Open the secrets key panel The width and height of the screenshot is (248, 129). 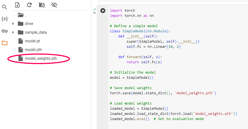click(5, 31)
